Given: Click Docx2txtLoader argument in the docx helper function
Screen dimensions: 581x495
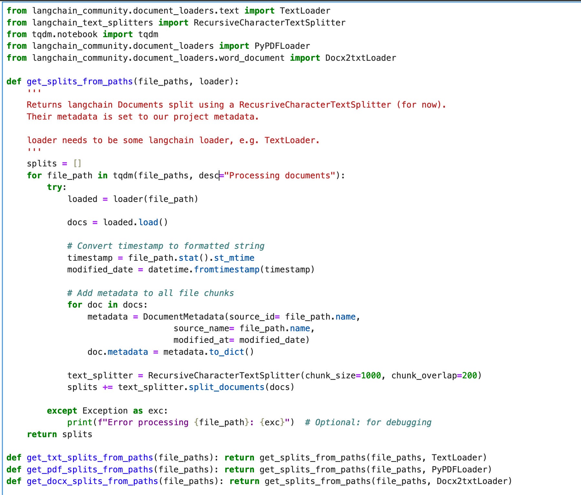Looking at the screenshot, I should pos(472,481).
